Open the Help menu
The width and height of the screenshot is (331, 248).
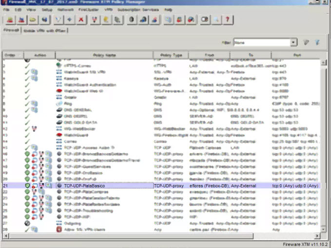pyautogui.click(x=168, y=10)
